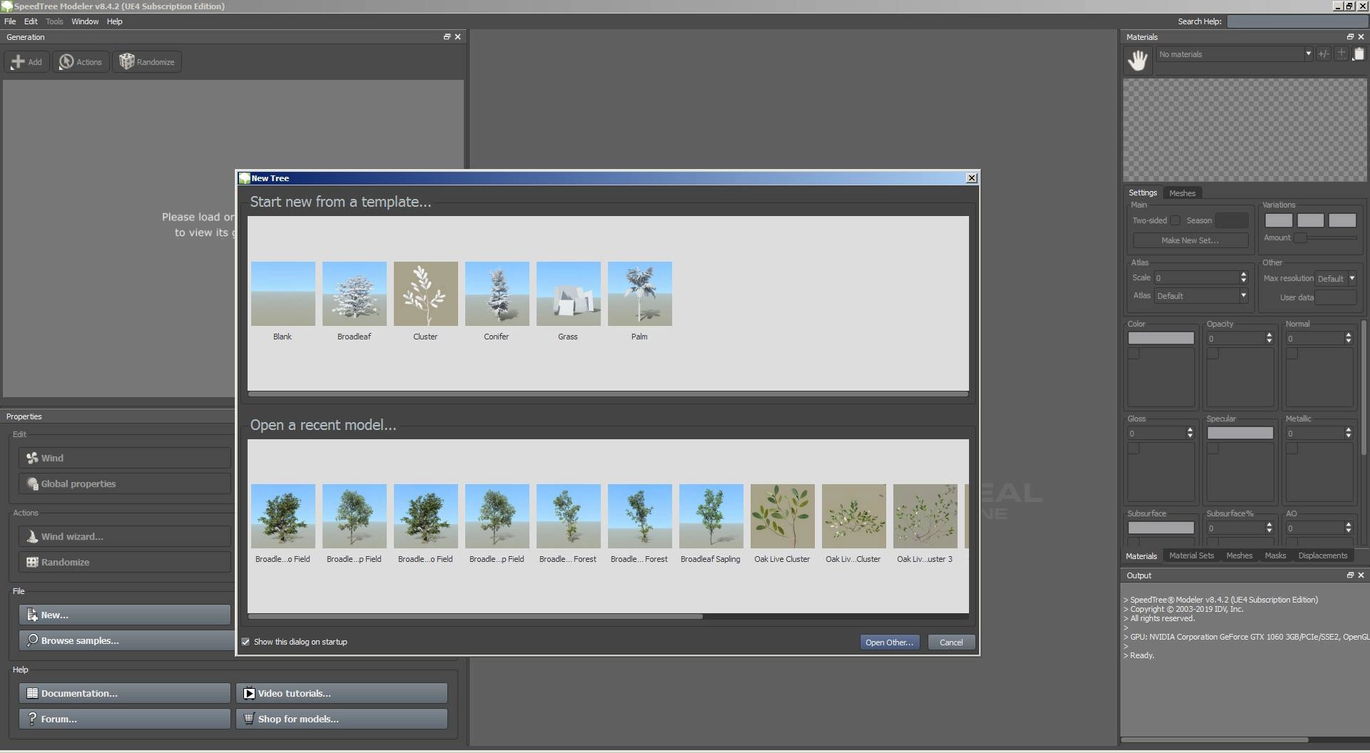Click the Wind button in Properties
The image size is (1370, 753).
click(x=125, y=458)
